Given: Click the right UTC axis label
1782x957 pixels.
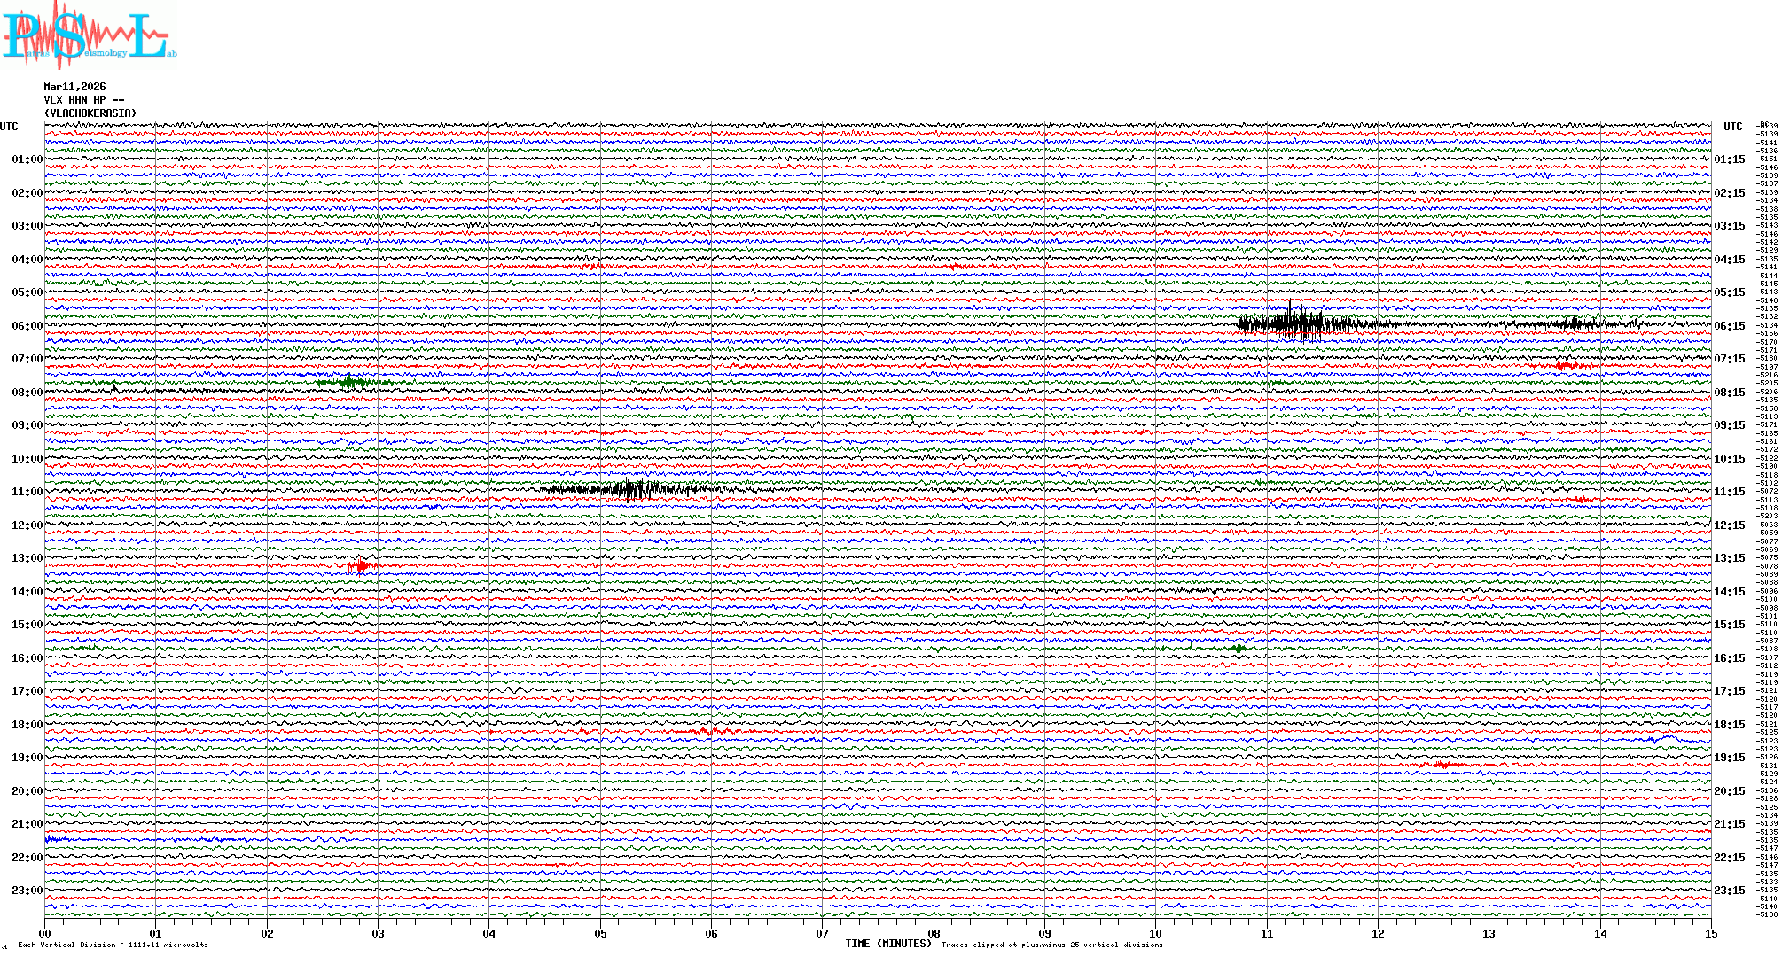Looking at the screenshot, I should 1732,127.
